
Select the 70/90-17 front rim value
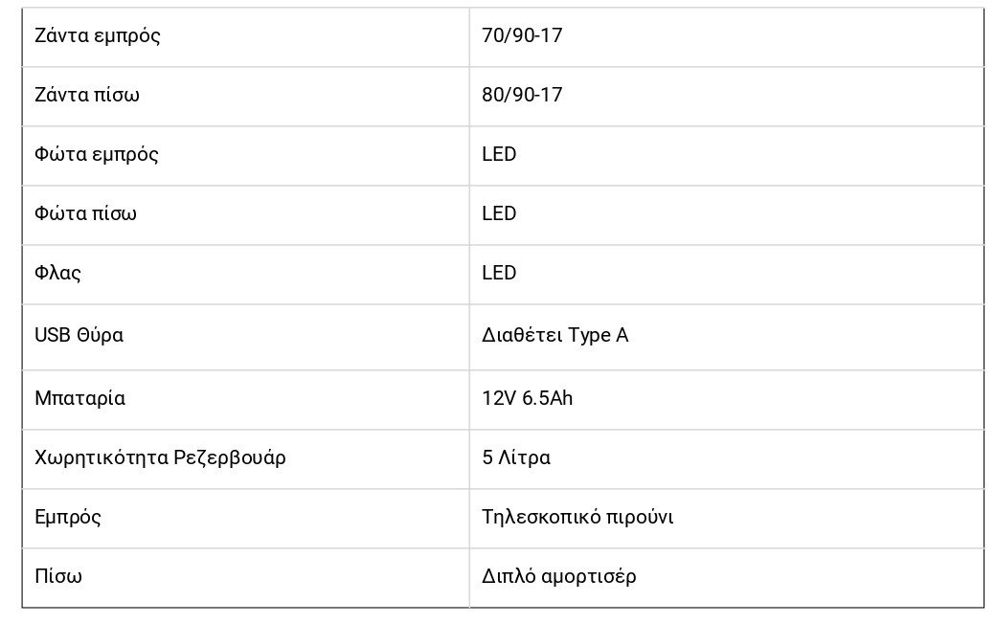522,36
